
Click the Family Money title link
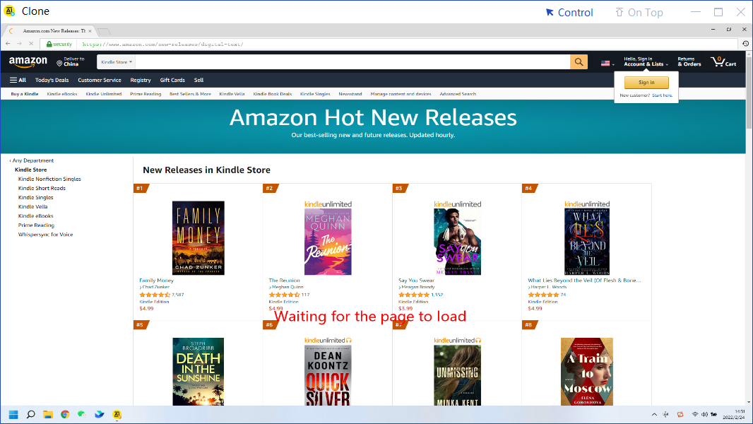(x=157, y=281)
